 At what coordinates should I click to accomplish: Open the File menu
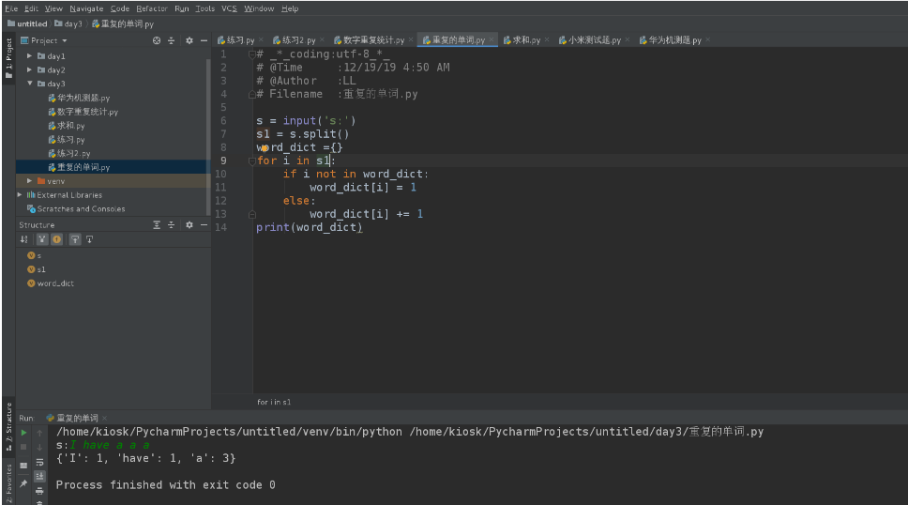click(x=11, y=8)
